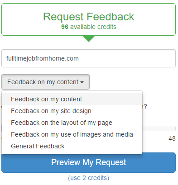178x185 pixels.
Task: Click the Preview My Request button
Action: tap(89, 162)
